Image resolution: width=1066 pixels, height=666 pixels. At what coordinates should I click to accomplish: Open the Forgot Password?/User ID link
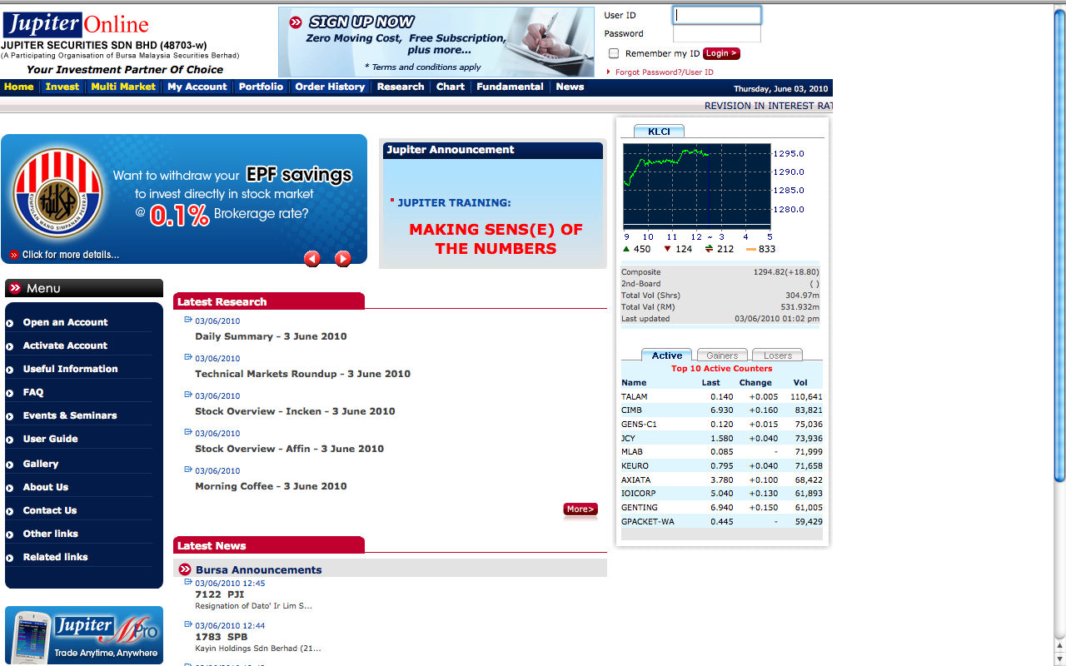pyautogui.click(x=665, y=72)
